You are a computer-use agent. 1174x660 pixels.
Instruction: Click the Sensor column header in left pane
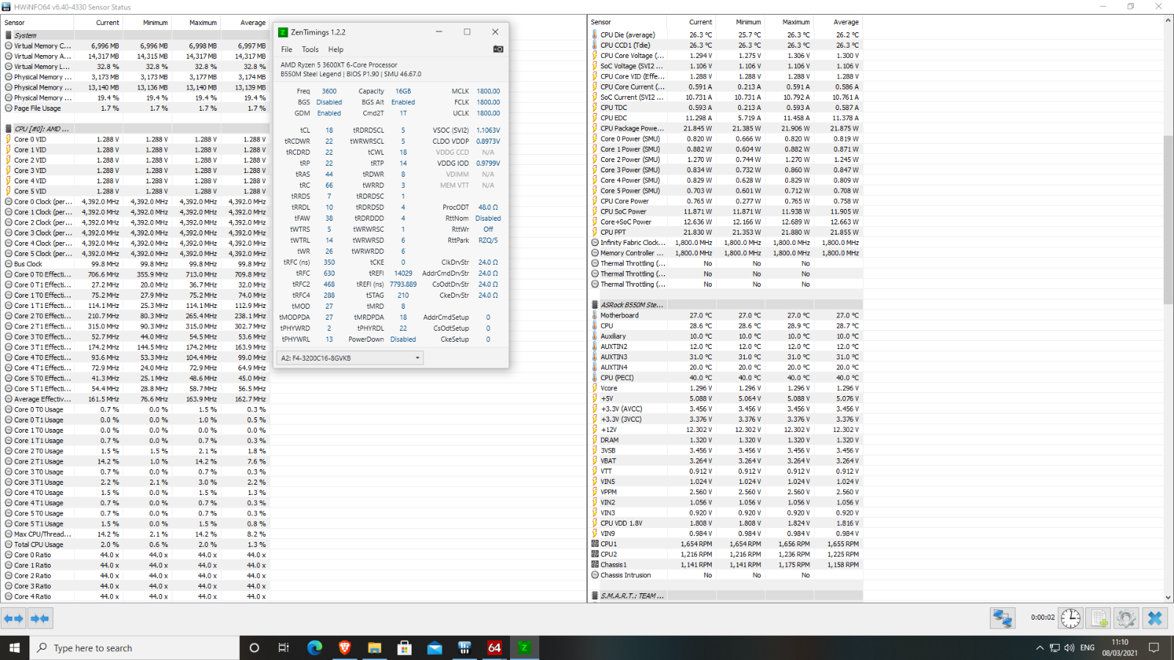37,23
